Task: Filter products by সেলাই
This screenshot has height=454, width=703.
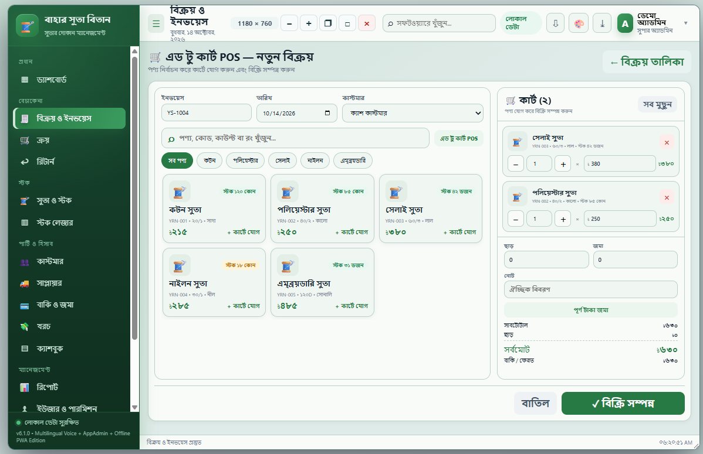Action: point(282,161)
